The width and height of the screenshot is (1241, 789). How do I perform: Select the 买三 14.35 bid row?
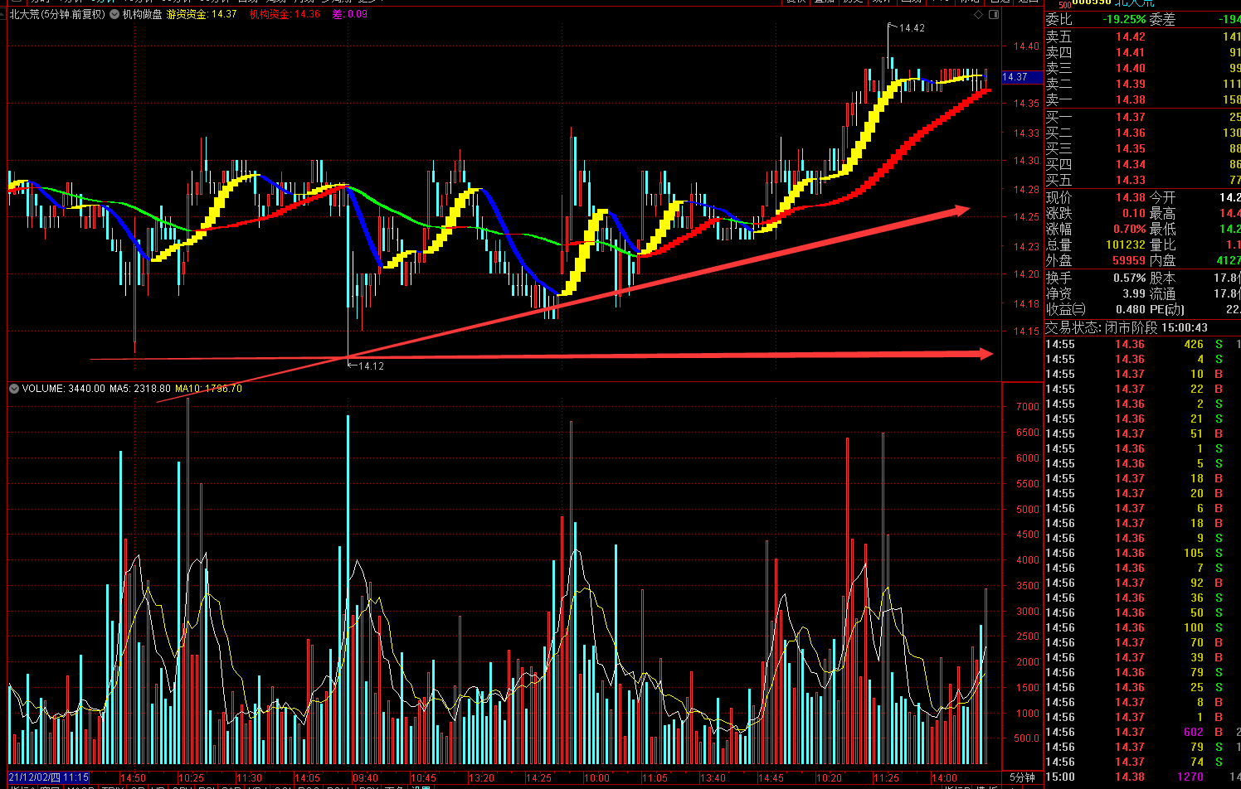1143,148
